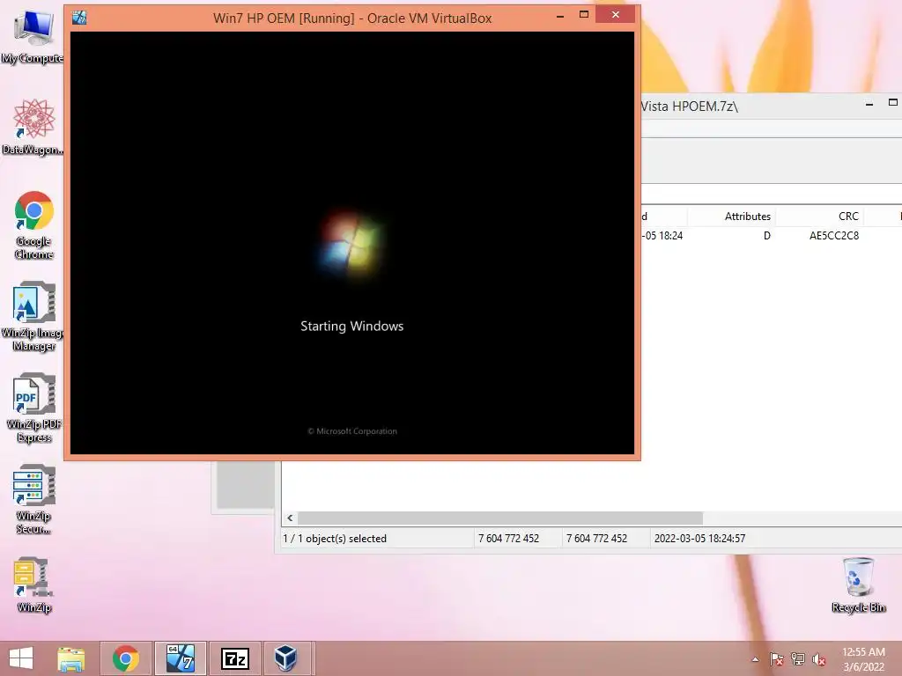Image resolution: width=902 pixels, height=676 pixels.
Task: Open the My Computer desktop icon
Action: 33,35
